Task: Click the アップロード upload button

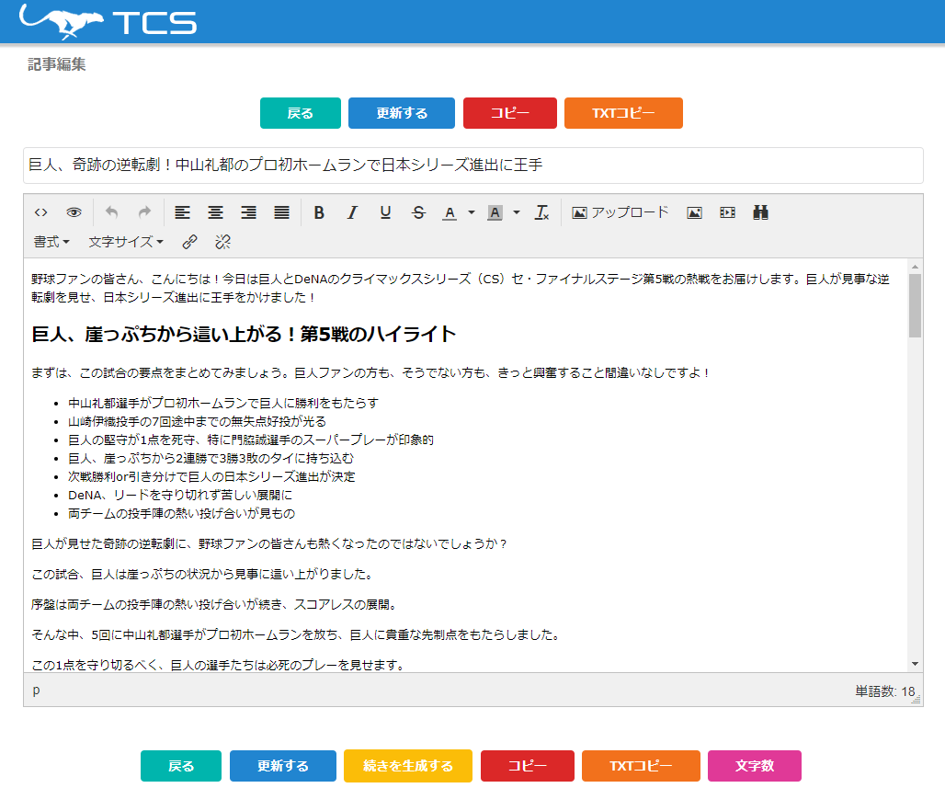Action: click(x=621, y=212)
